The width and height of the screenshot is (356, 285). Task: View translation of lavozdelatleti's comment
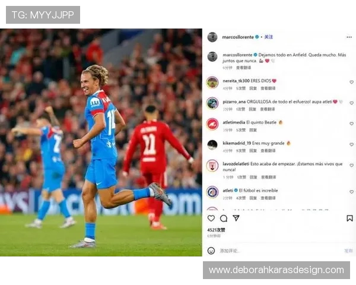pos(268,177)
